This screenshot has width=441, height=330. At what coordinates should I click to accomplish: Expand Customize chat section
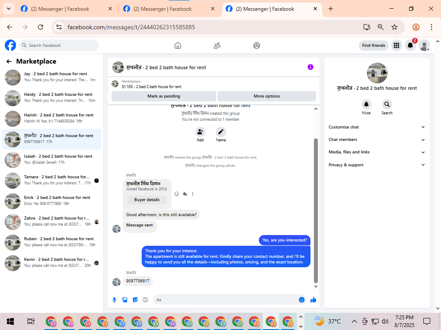click(376, 127)
